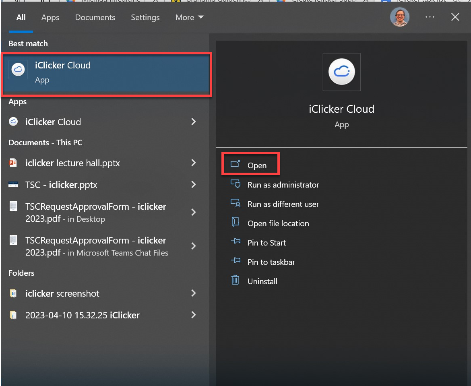This screenshot has width=471, height=386.
Task: Expand the iClicker Cloud app result chevron
Action: [x=194, y=122]
